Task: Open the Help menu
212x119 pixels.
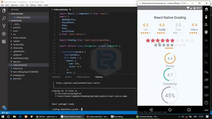Action: pos(46,5)
